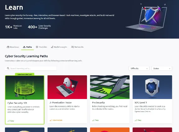The image size is (179, 132).
Task: Open the Difficulty dropdown
Action: coord(139,68)
